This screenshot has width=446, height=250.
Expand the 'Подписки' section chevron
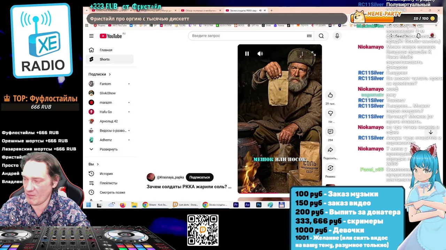click(110, 74)
